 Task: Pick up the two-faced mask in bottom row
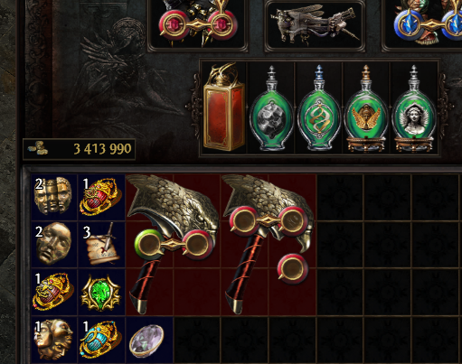click(x=53, y=340)
